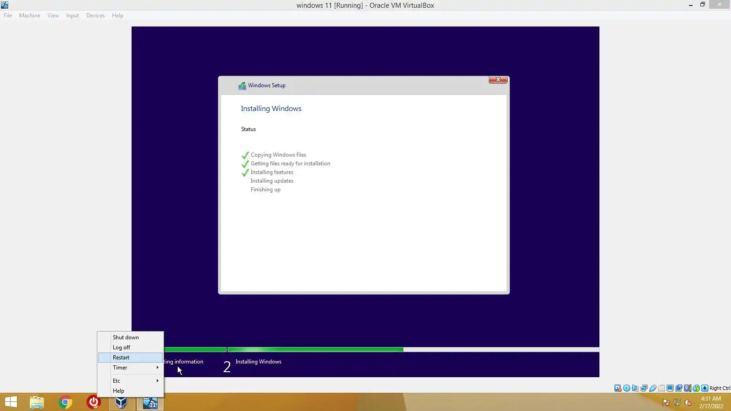Image resolution: width=731 pixels, height=411 pixels.
Task: Click the display monitor status icon
Action: [670, 388]
